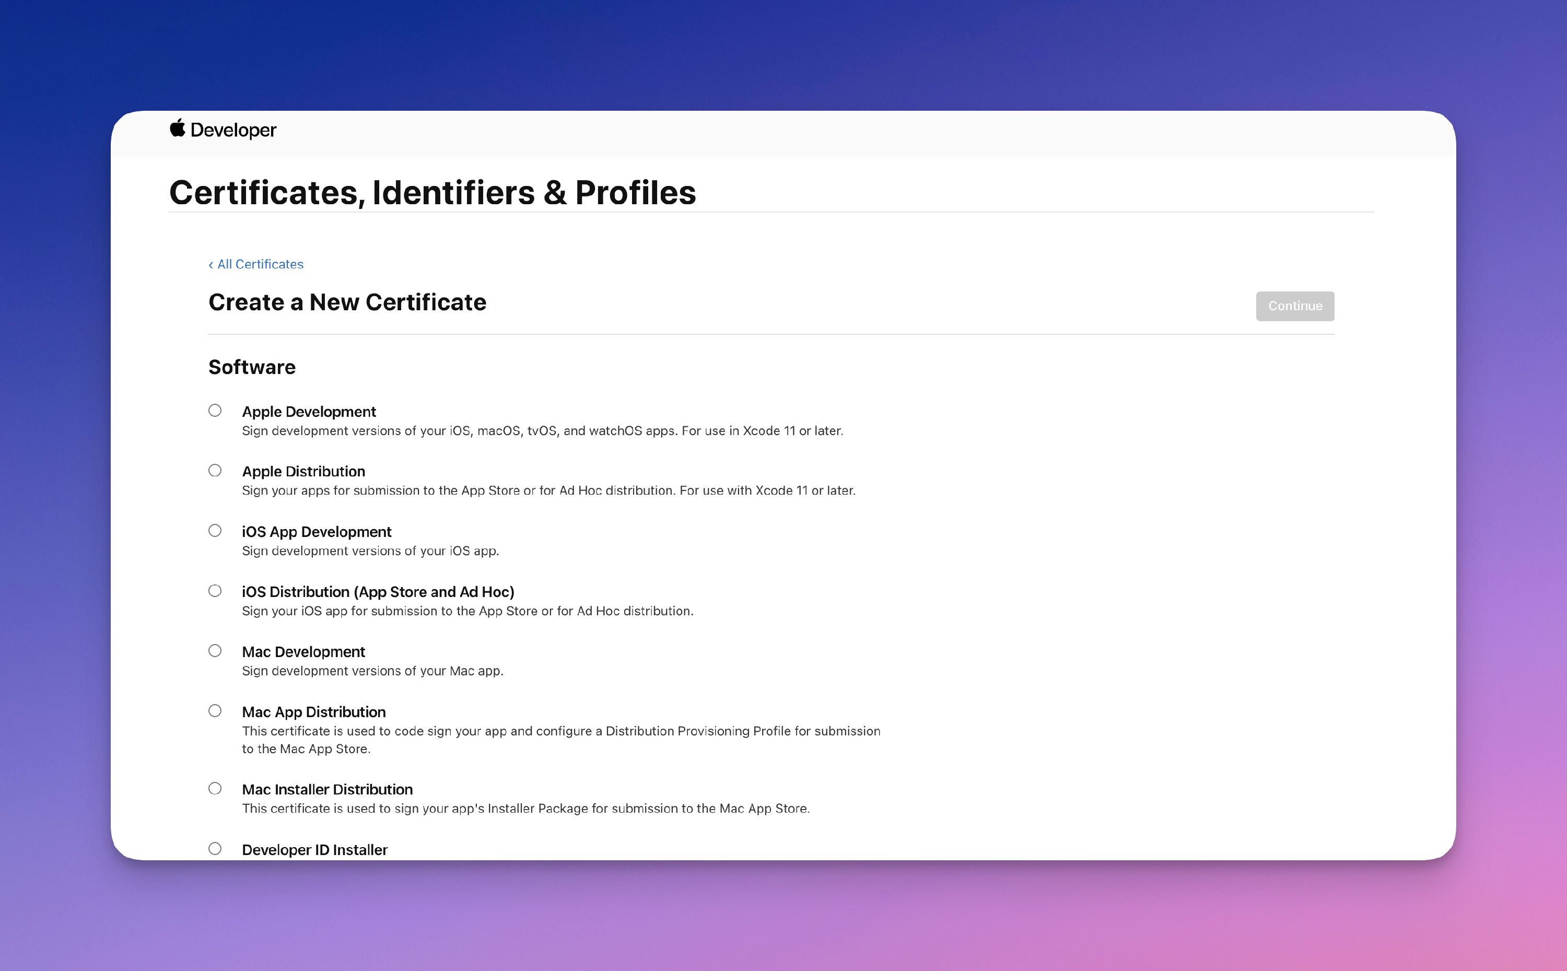Viewport: 1567px width, 971px height.
Task: Click the Apple logo in the header
Action: click(x=178, y=130)
